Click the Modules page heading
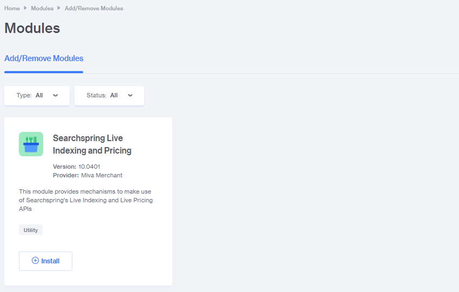 32,28
